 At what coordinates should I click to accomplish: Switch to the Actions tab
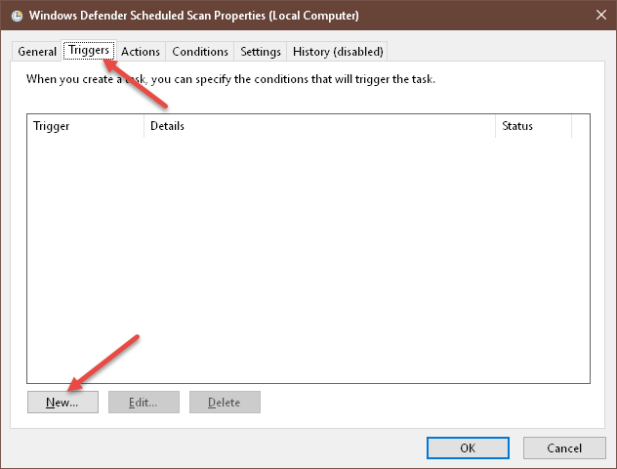pyautogui.click(x=141, y=52)
